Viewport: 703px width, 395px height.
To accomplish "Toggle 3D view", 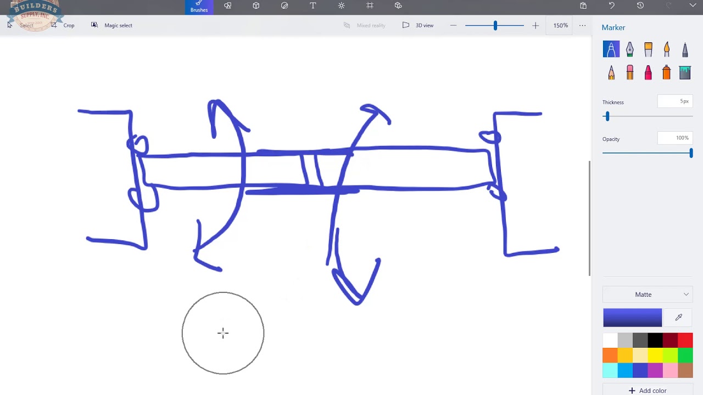I will (418, 25).
